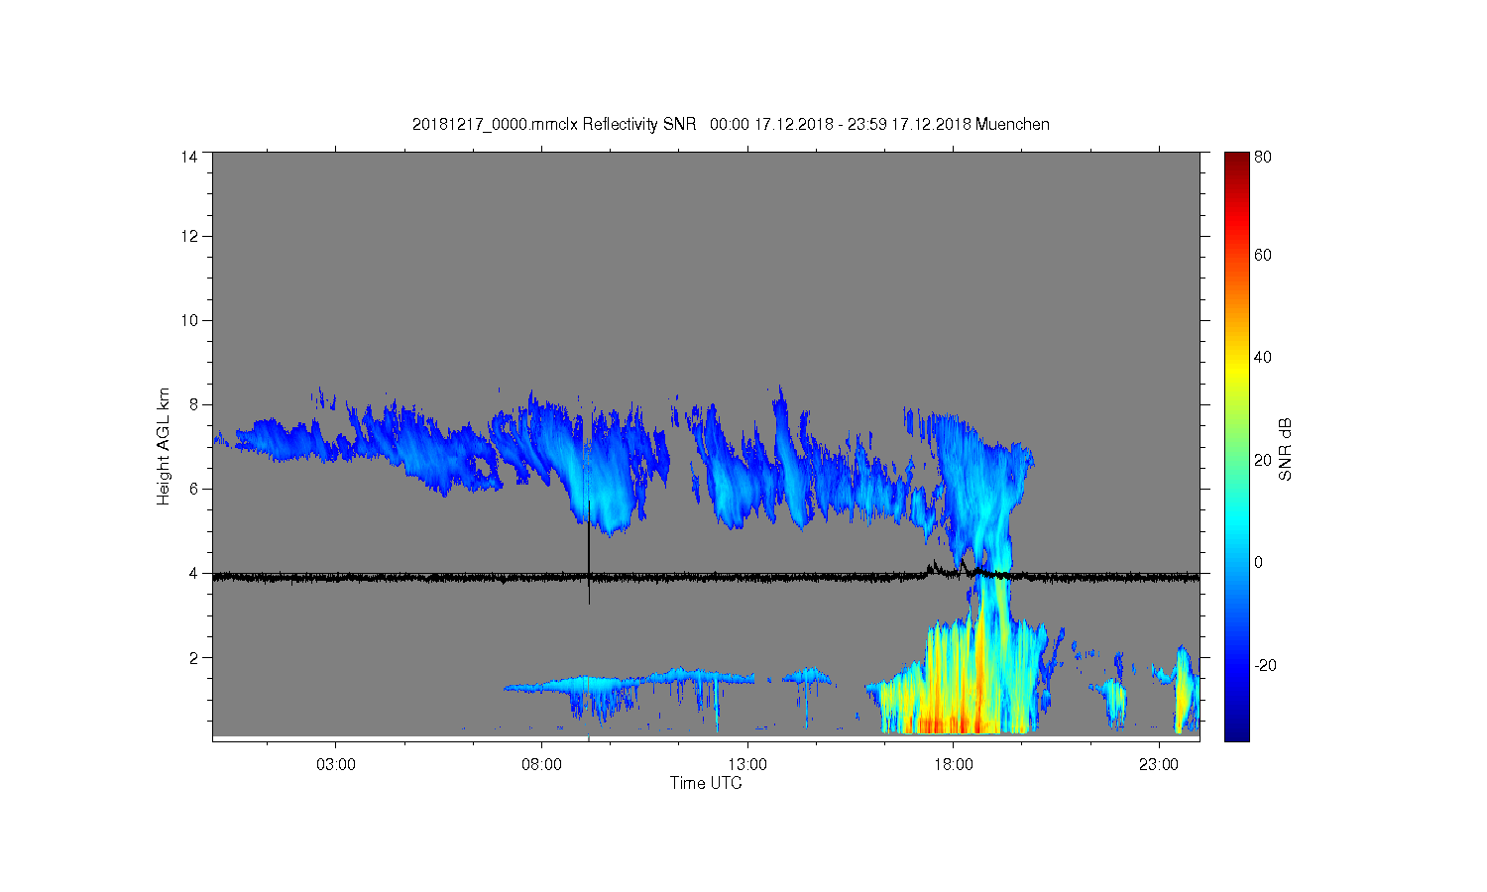This screenshot has height=892, width=1487.
Task: Click the colorbar value '-20'
Action: coord(1265,665)
